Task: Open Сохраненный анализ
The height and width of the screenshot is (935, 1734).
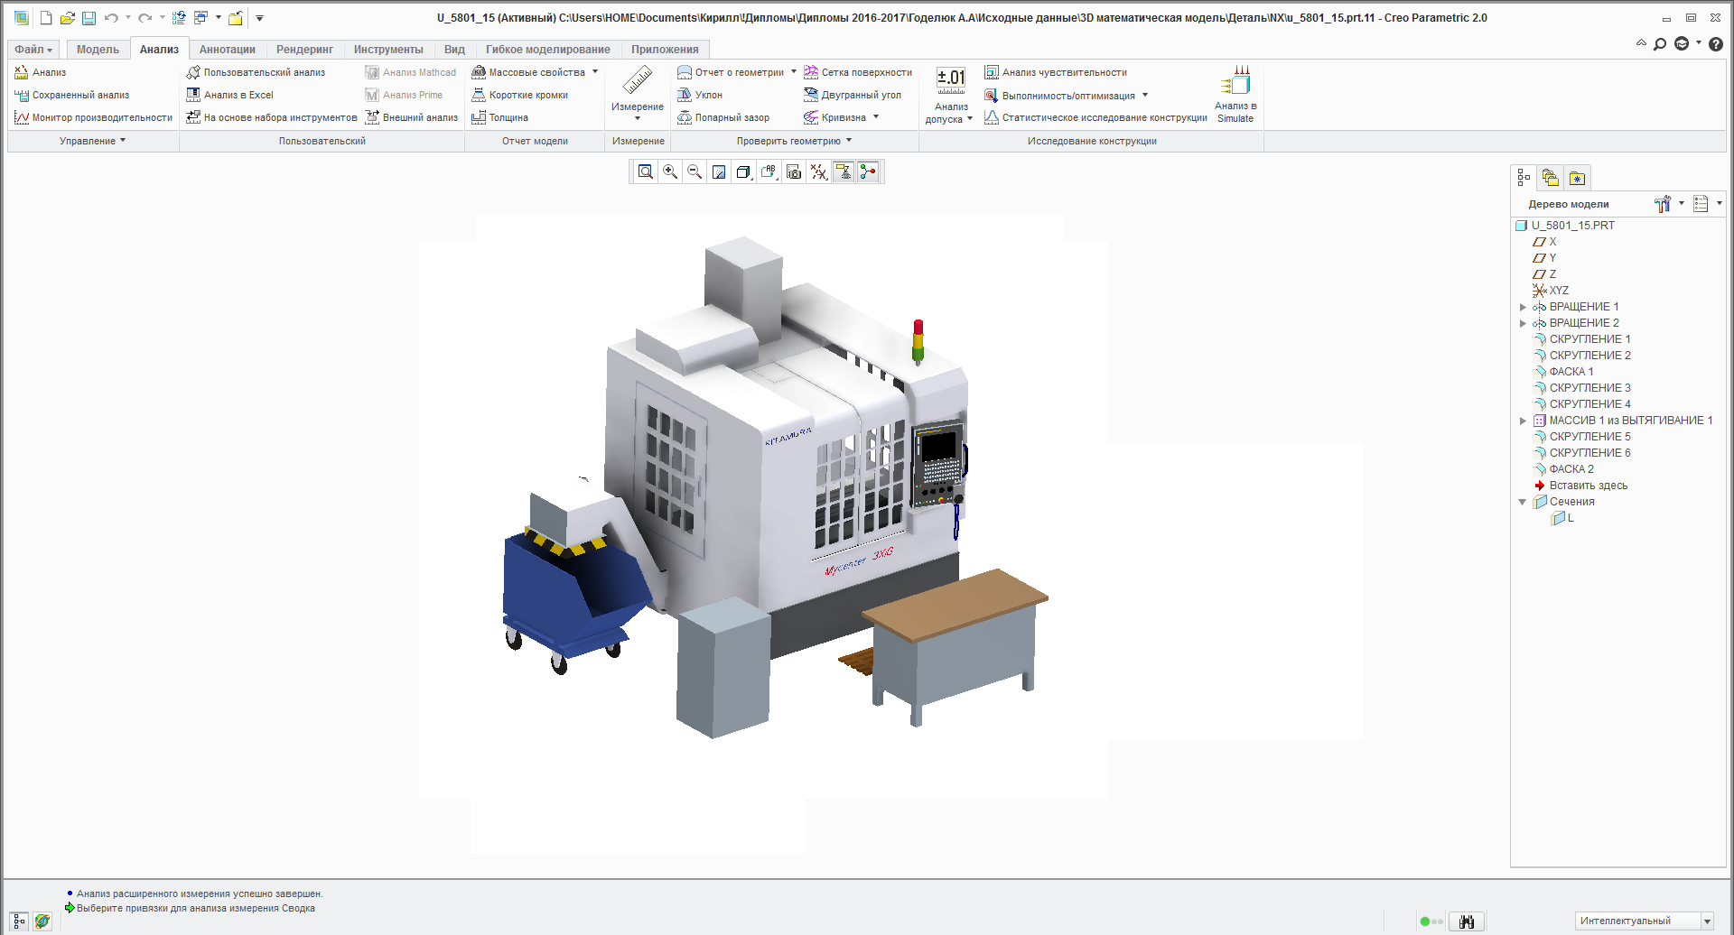Action: 72,95
